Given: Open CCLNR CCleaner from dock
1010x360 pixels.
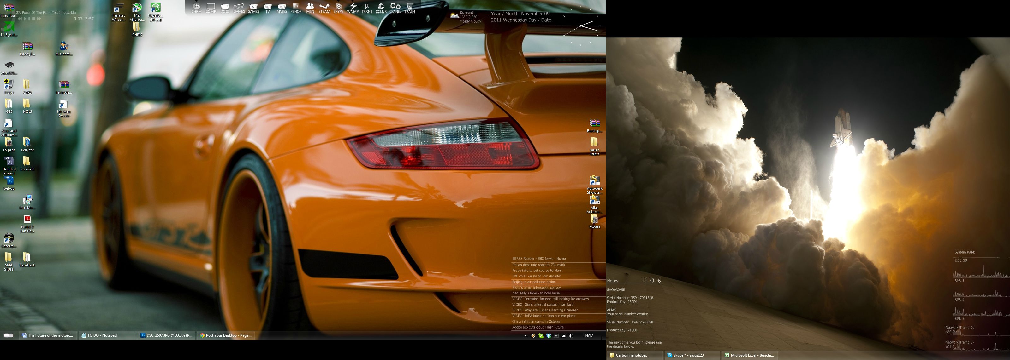Looking at the screenshot, I should coord(381,7).
